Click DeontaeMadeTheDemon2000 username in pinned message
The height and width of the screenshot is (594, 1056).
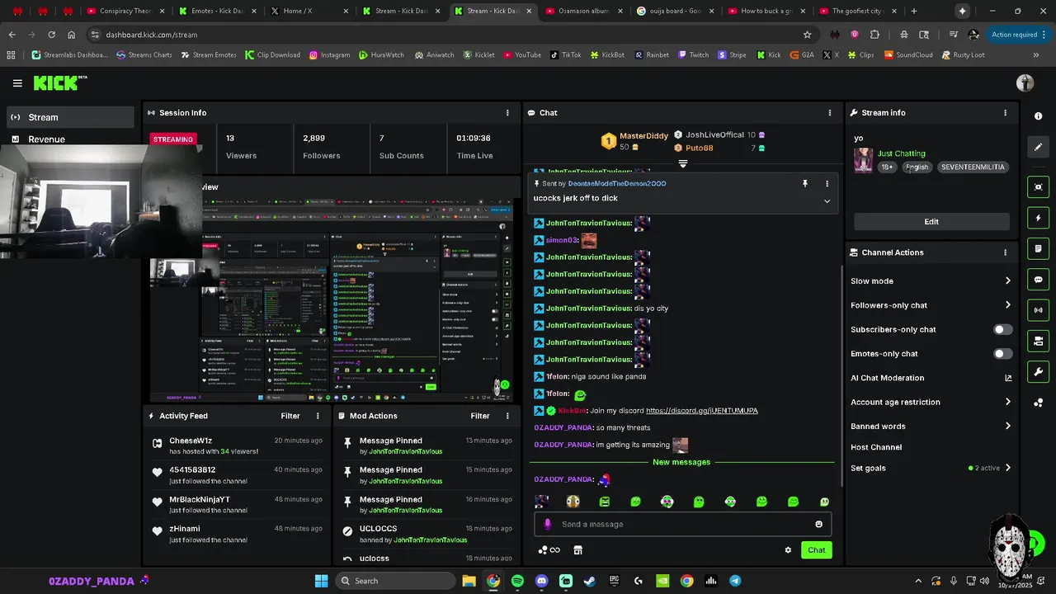point(617,184)
